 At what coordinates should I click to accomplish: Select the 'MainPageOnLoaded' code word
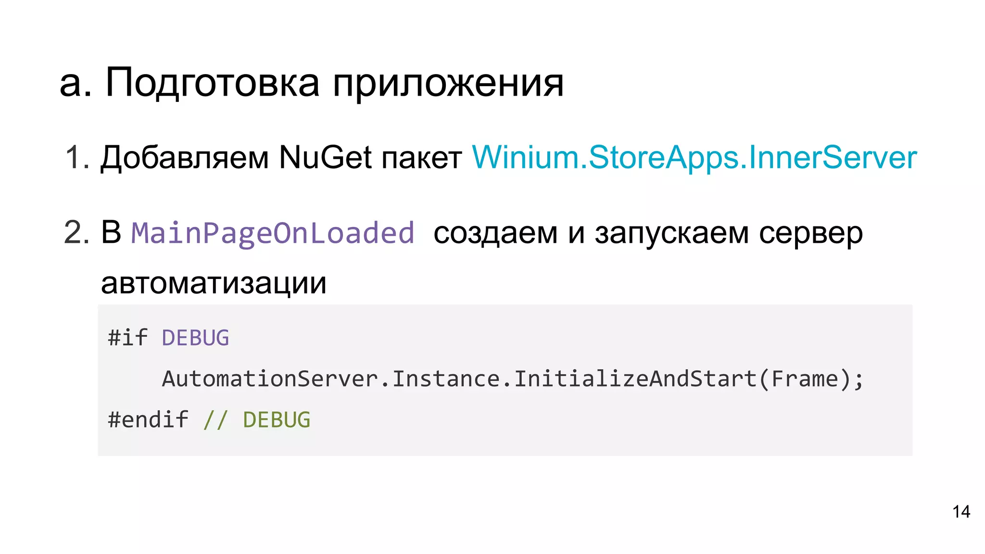[x=273, y=233]
